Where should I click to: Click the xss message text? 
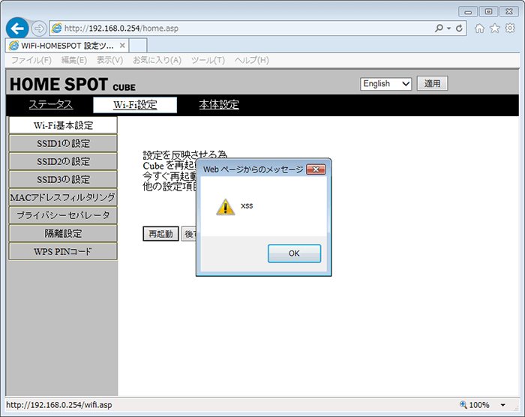click(247, 205)
